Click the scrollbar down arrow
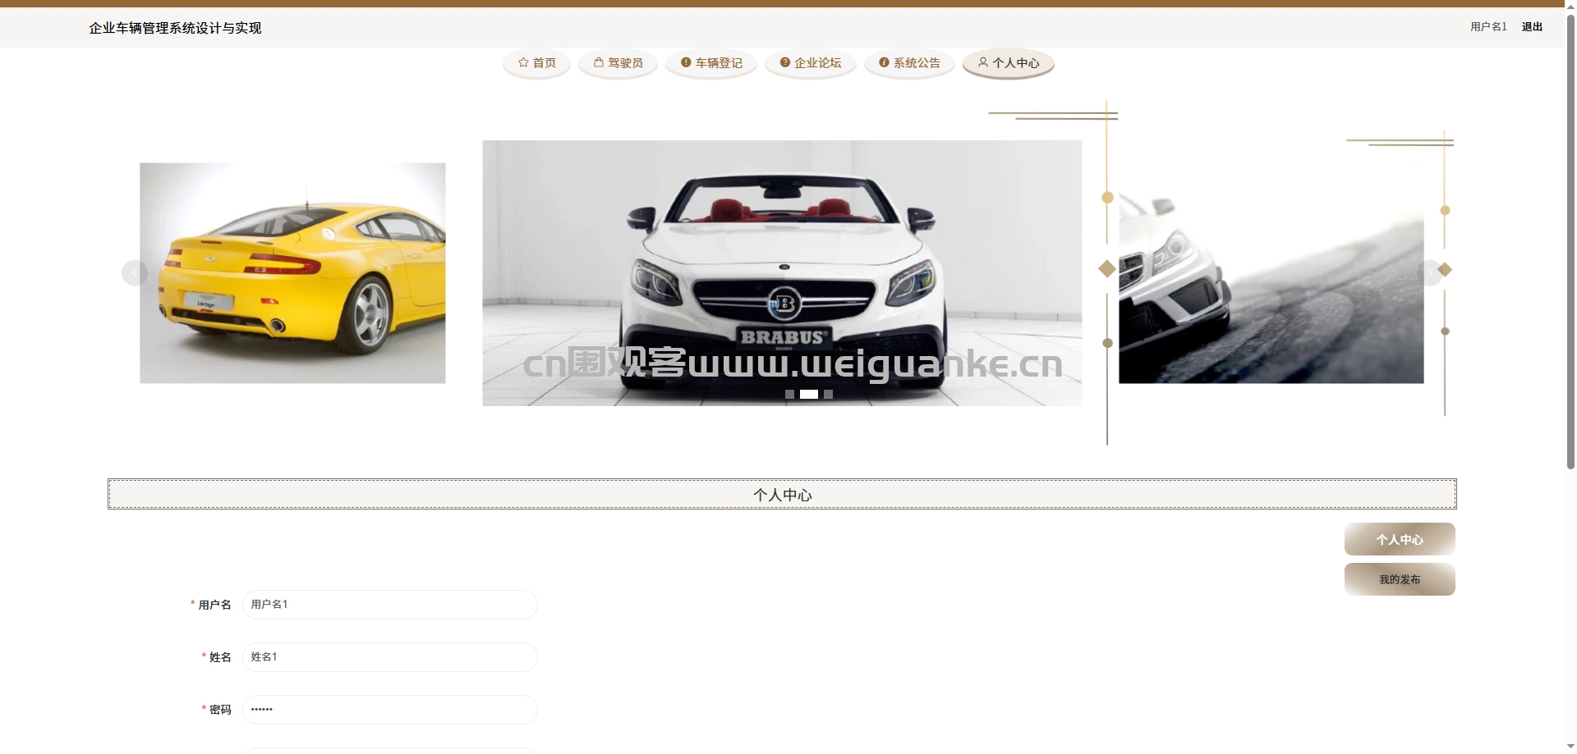The image size is (1577, 754). [x=1570, y=747]
